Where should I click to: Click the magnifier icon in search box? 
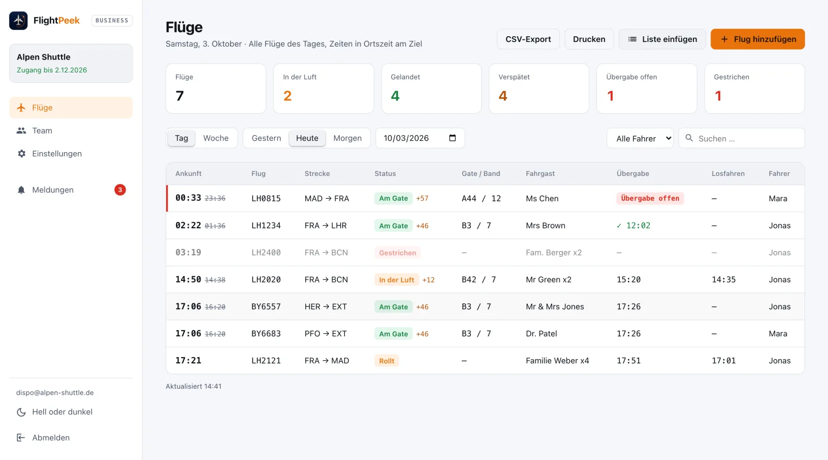pyautogui.click(x=689, y=138)
